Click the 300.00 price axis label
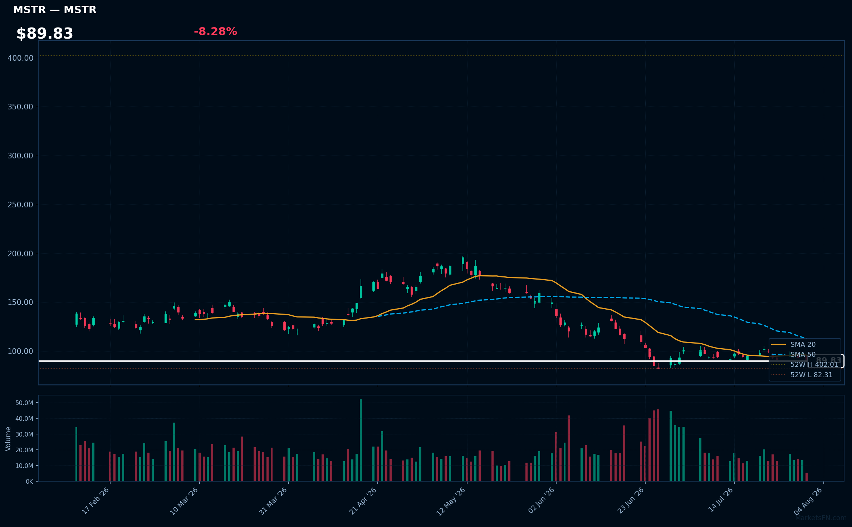 click(x=20, y=156)
